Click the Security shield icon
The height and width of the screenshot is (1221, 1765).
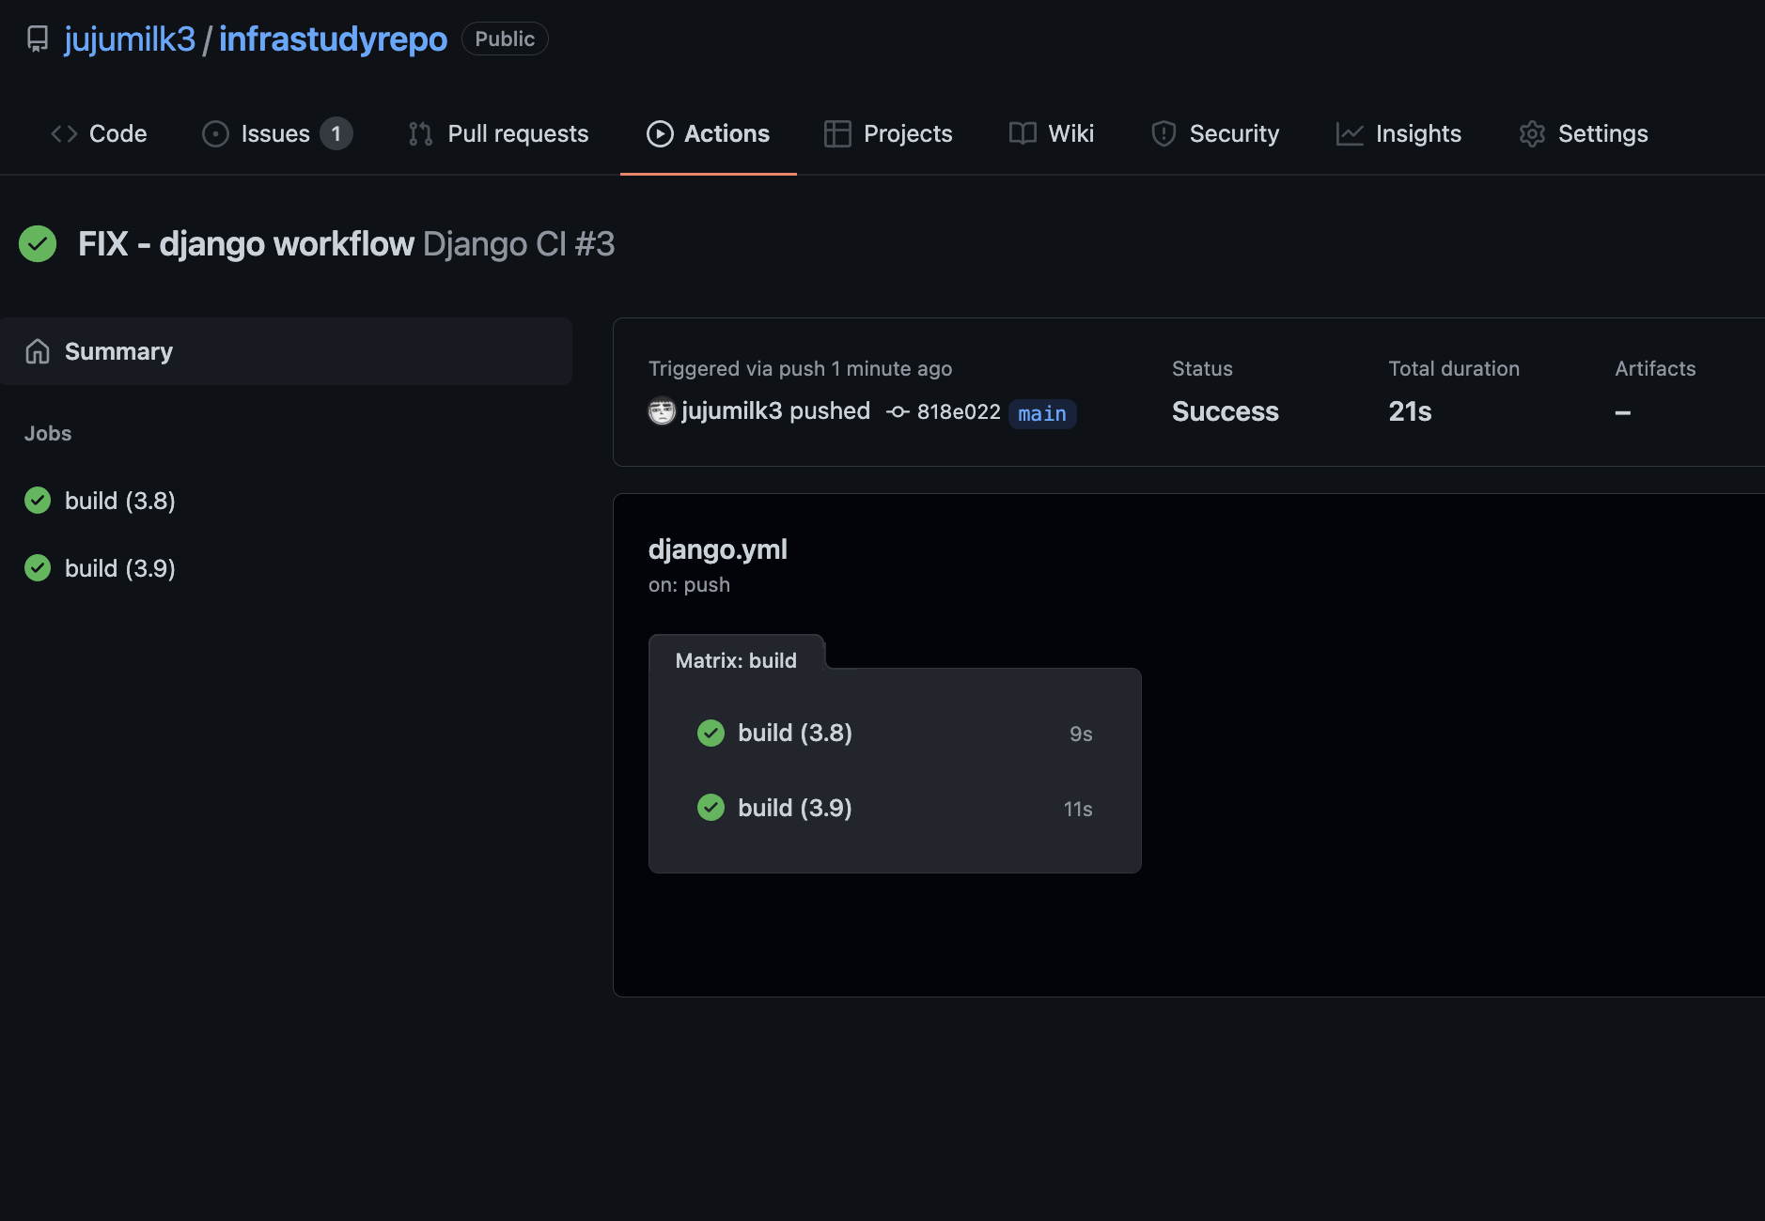pos(1164,133)
